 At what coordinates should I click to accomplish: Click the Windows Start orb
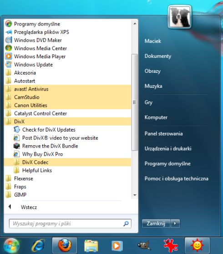coord(11,246)
